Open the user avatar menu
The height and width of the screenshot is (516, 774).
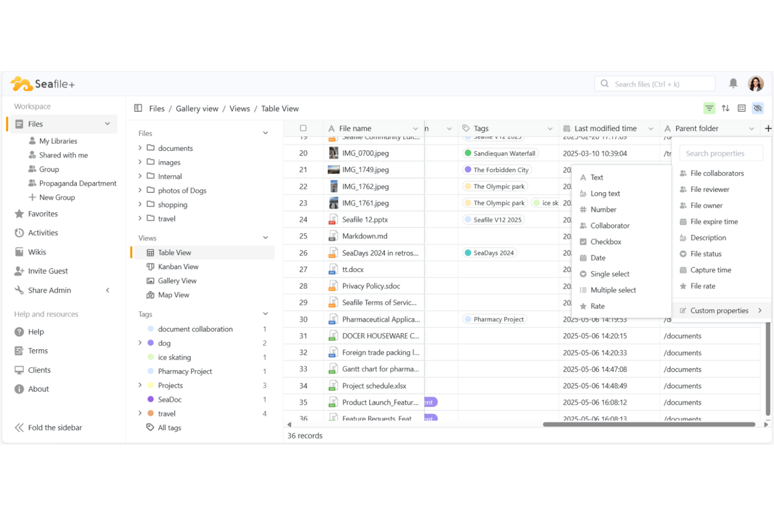coord(756,84)
